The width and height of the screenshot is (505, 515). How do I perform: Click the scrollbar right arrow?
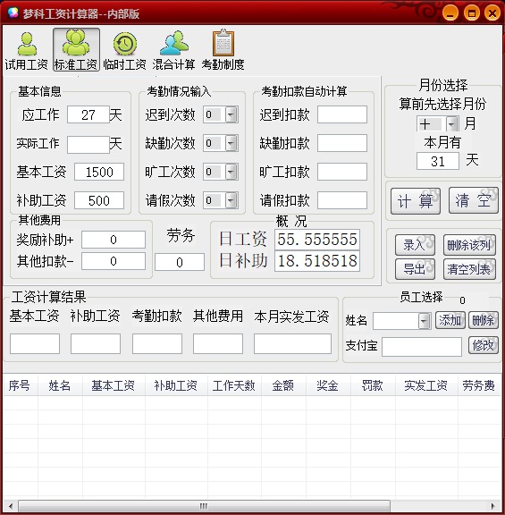[x=492, y=505]
